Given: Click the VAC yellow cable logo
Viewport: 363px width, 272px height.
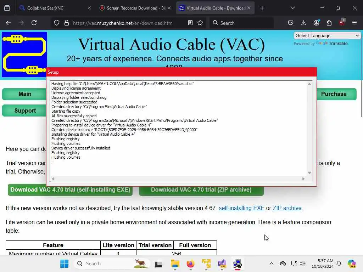Looking at the screenshot, I should coord(24,55).
